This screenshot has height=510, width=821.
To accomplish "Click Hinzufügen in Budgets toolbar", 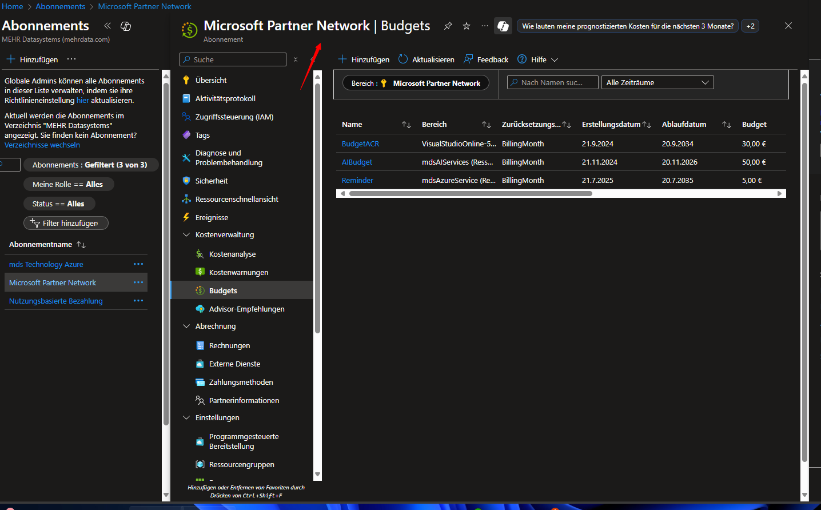I will 364,59.
